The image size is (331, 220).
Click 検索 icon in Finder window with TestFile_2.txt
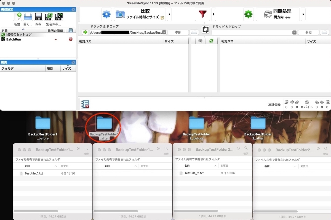click(x=246, y=148)
